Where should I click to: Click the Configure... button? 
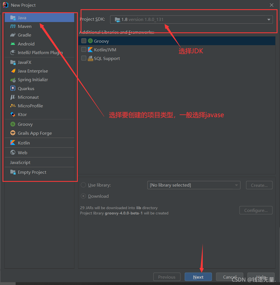[256, 210]
